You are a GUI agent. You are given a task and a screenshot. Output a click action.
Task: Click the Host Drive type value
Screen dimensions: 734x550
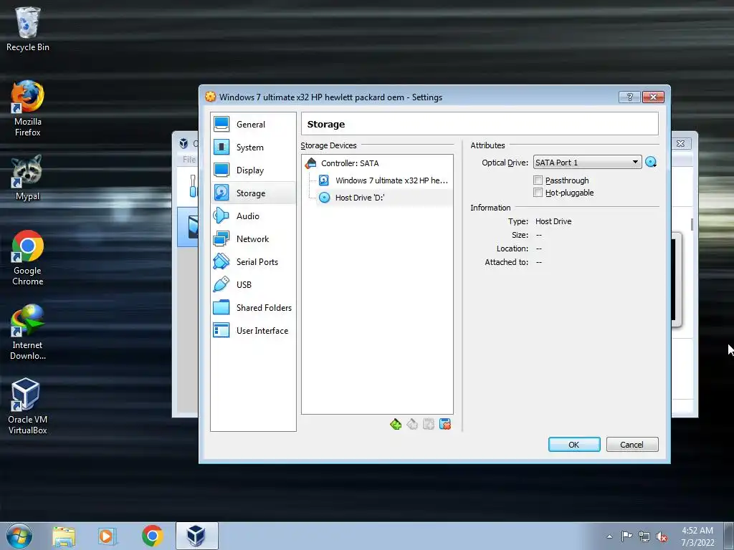pos(553,221)
